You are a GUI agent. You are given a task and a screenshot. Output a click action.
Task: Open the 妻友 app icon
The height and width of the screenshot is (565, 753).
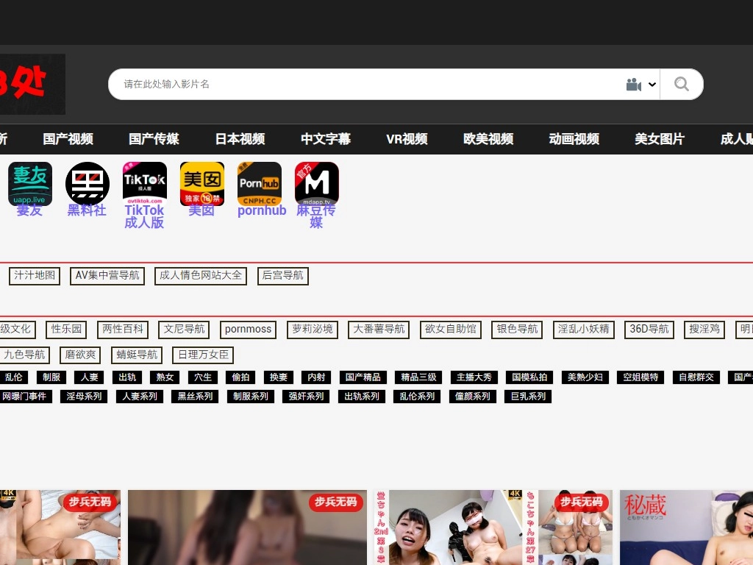click(x=30, y=184)
